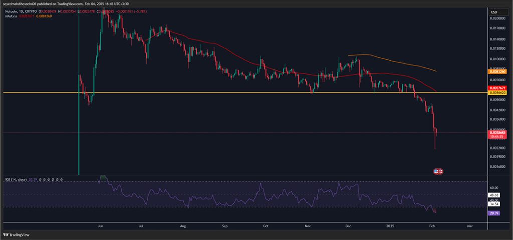Click the 0.0200000 price scale label
Image resolution: width=513 pixels, height=240 pixels.
coord(497,19)
